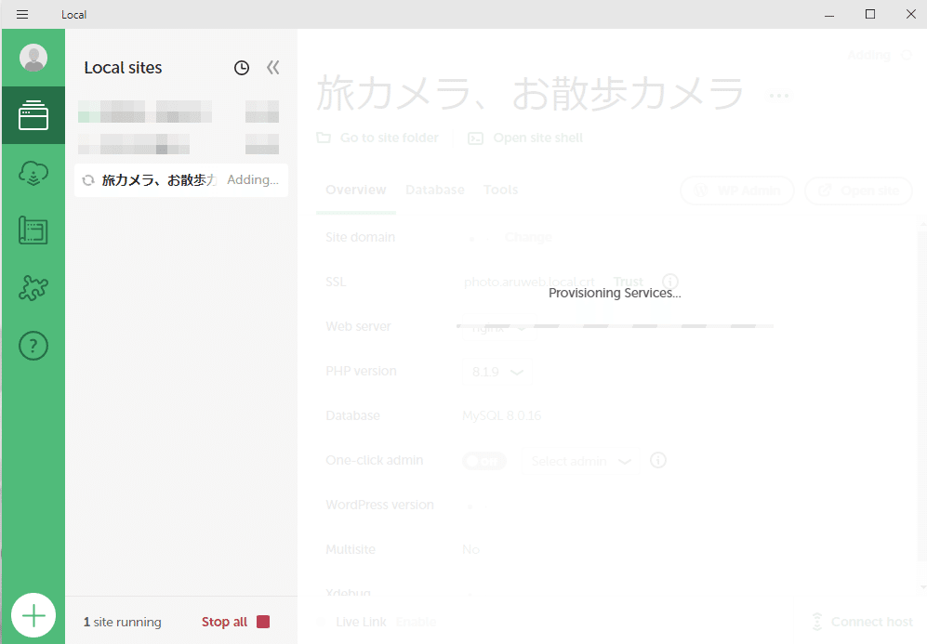
Task: Click the Adding status at top right
Action: click(879, 55)
